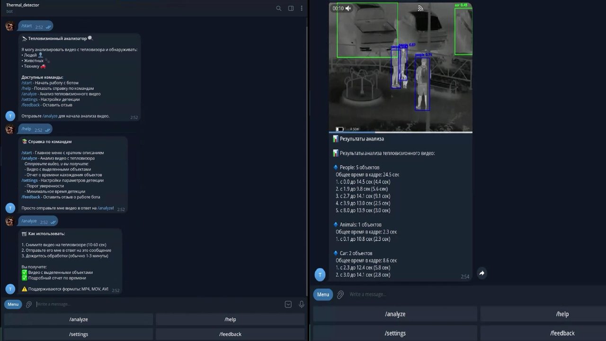This screenshot has width=606, height=341.
Task: Click the Thermal_detector chat title
Action: [x=23, y=5]
